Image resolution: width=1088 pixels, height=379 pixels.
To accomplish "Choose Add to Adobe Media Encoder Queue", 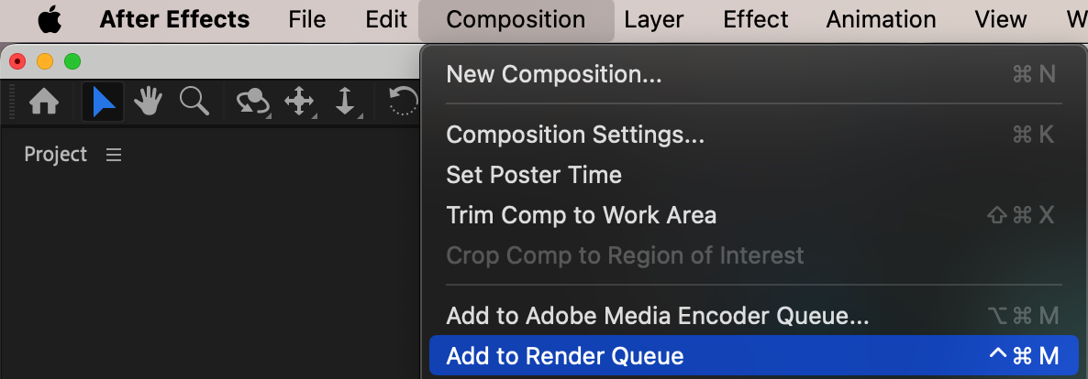I will (657, 317).
